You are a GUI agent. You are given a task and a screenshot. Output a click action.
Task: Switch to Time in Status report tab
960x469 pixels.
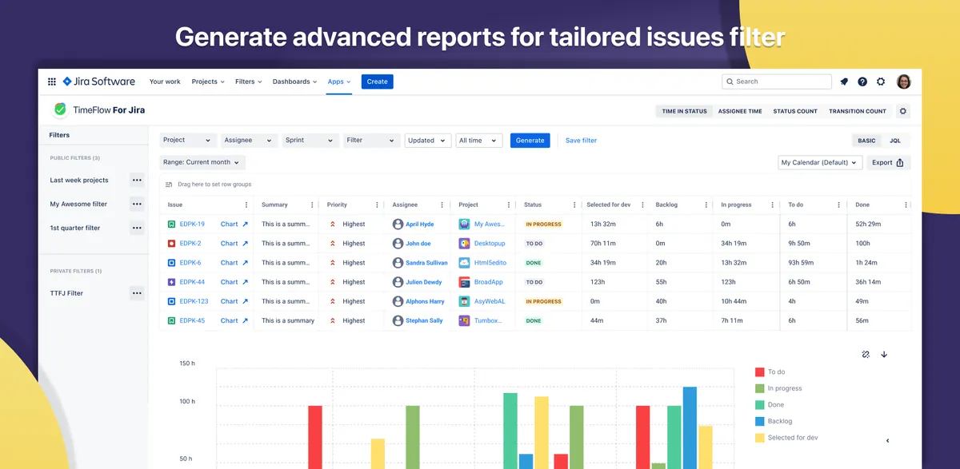tap(684, 111)
